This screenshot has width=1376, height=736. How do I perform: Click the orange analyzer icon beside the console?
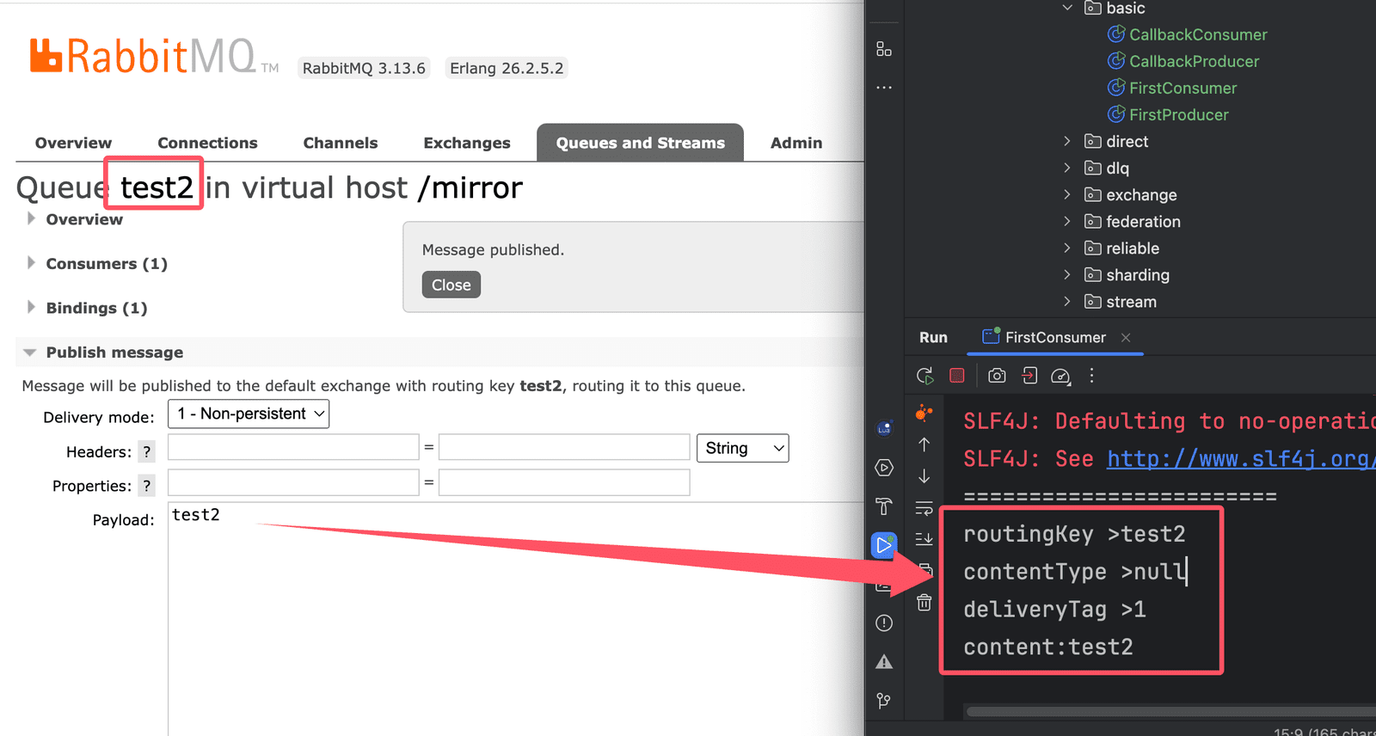click(924, 414)
